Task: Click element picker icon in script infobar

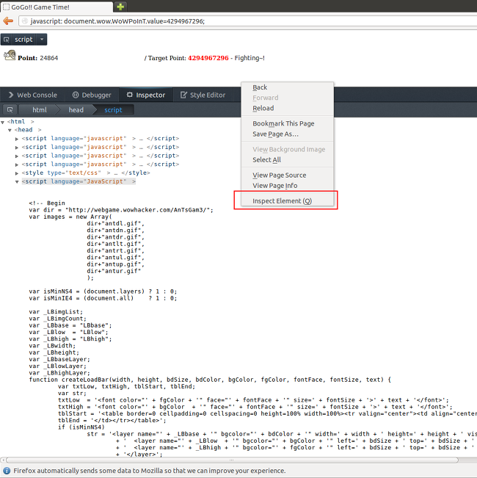Action: (x=7, y=40)
